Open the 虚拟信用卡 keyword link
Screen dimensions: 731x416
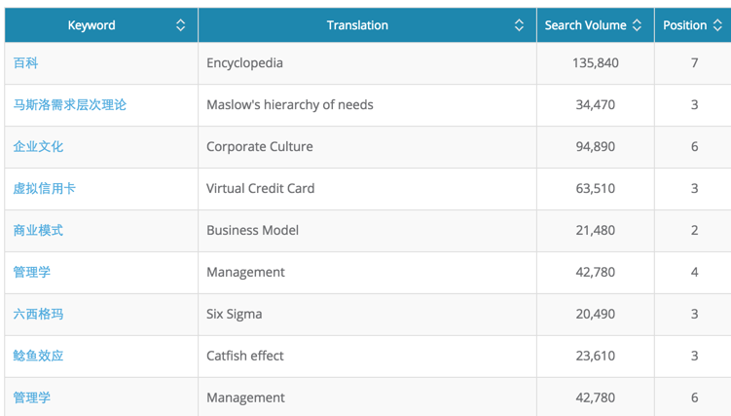click(45, 189)
